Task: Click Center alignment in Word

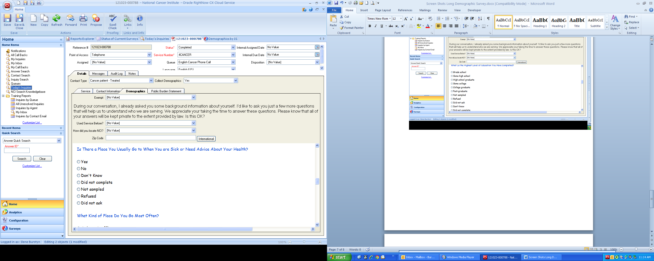Action: 445,26
